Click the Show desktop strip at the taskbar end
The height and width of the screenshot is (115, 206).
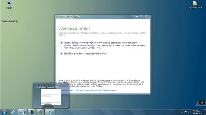[x=205, y=112]
